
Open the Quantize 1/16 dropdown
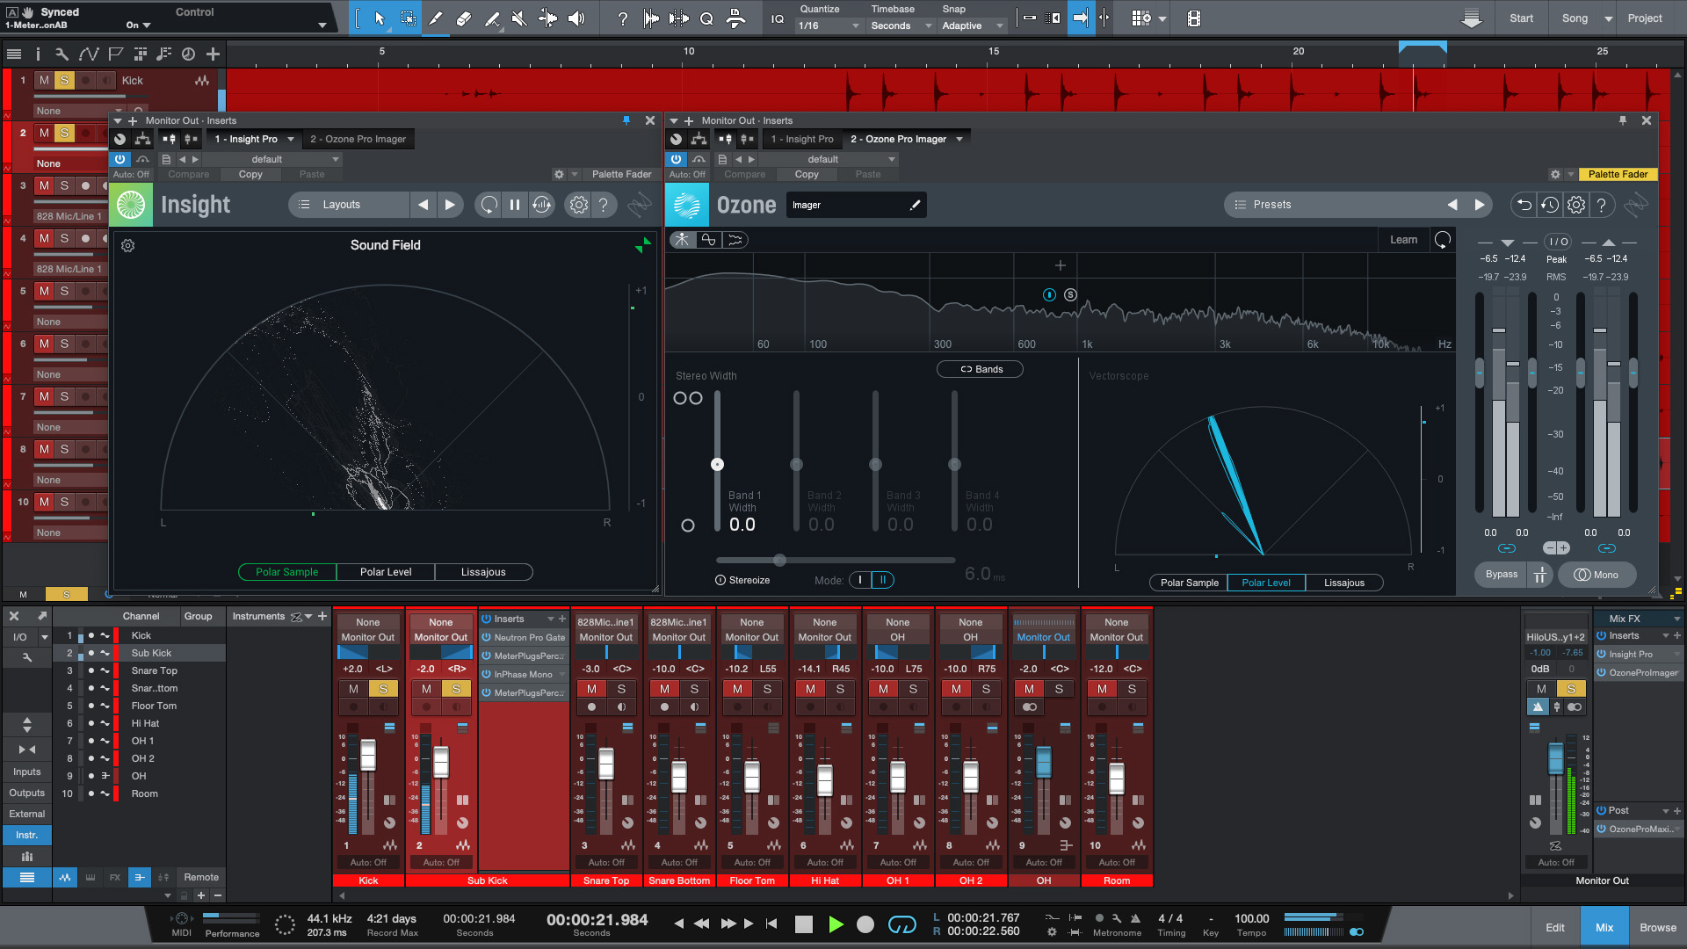[829, 26]
